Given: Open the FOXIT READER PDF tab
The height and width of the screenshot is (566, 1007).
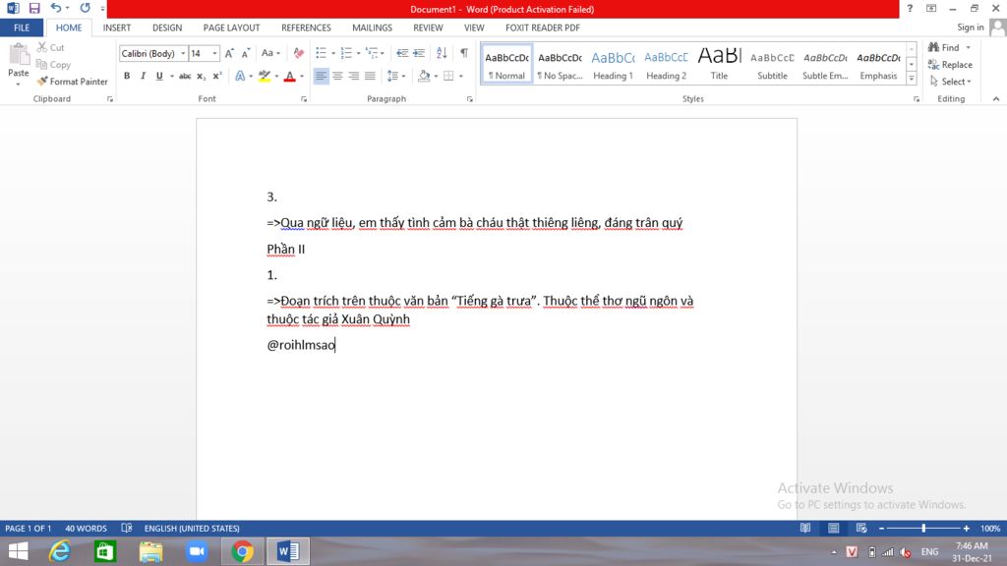Looking at the screenshot, I should (543, 28).
